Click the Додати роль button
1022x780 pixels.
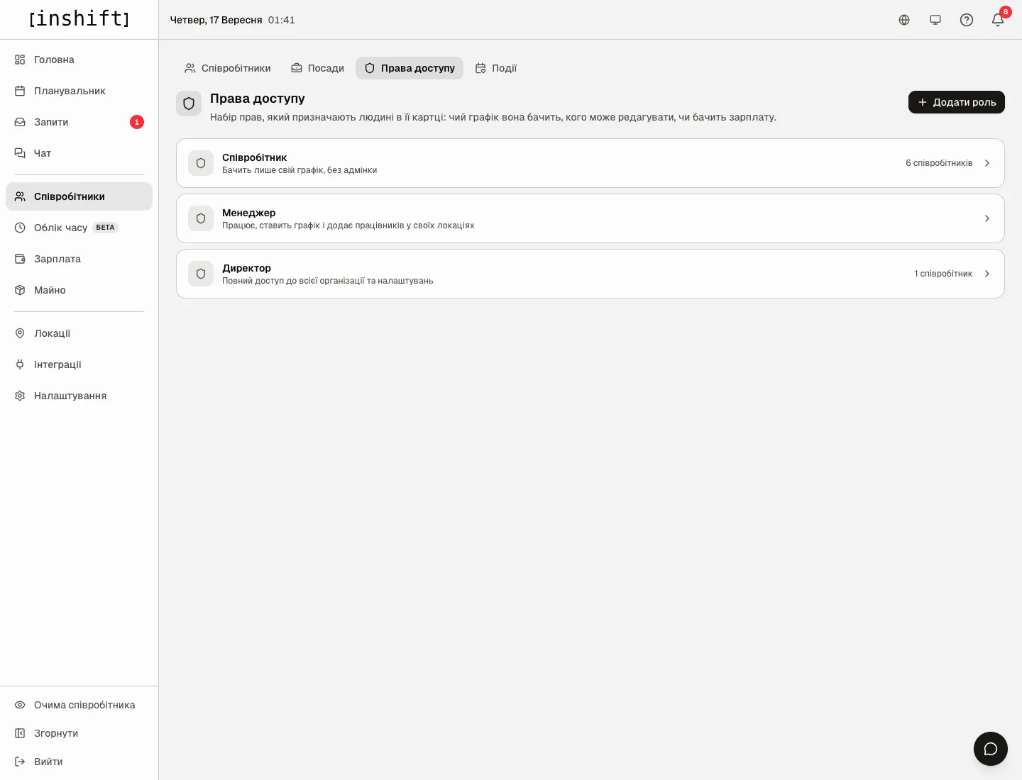coord(957,102)
